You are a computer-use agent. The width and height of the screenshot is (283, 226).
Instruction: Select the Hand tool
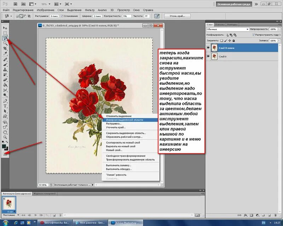(5, 132)
